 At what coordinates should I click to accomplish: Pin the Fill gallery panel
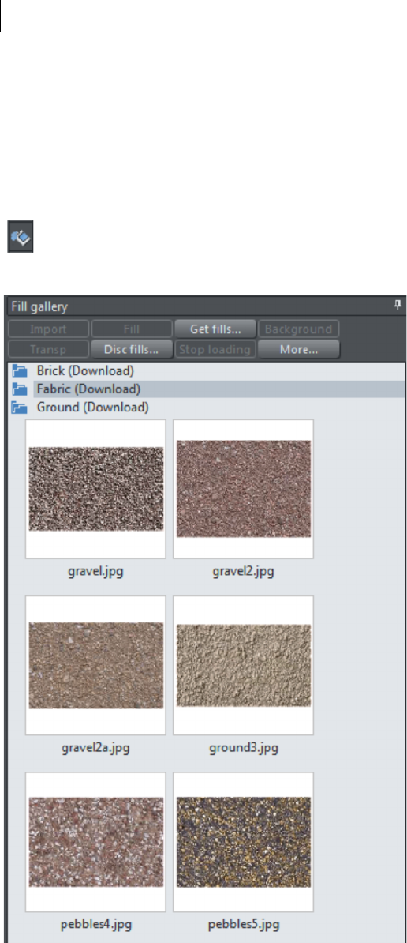[398, 306]
